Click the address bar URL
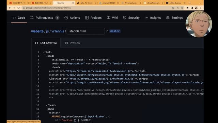The width and height of the screenshot is (218, 123). coord(48,8)
